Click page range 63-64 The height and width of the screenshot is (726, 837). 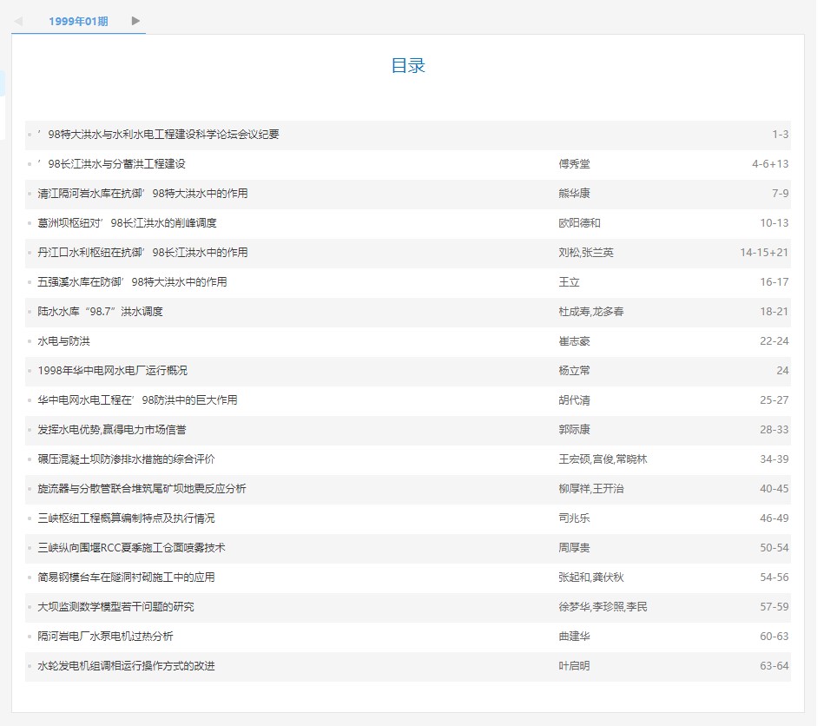tap(774, 666)
